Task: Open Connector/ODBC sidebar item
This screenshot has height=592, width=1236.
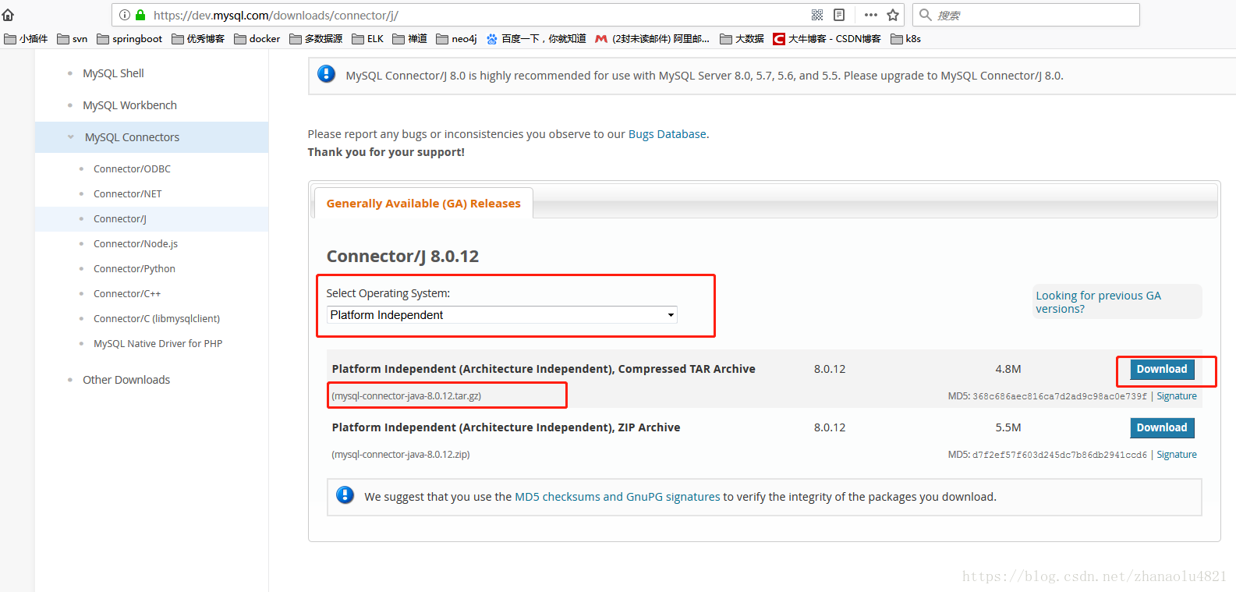Action: pyautogui.click(x=132, y=169)
